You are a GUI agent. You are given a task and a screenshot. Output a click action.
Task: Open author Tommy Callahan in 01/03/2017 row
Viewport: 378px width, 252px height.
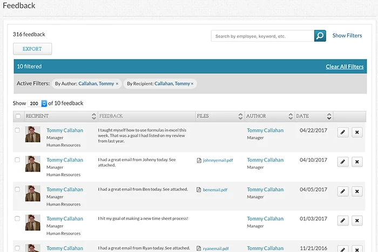[265, 218]
